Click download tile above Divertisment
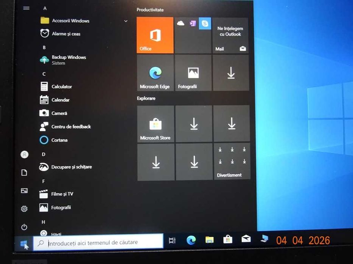The width and height of the screenshot is (353, 264). click(x=232, y=123)
